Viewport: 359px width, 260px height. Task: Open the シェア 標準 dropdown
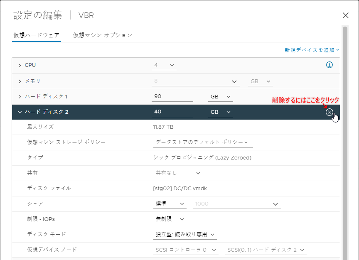170,204
